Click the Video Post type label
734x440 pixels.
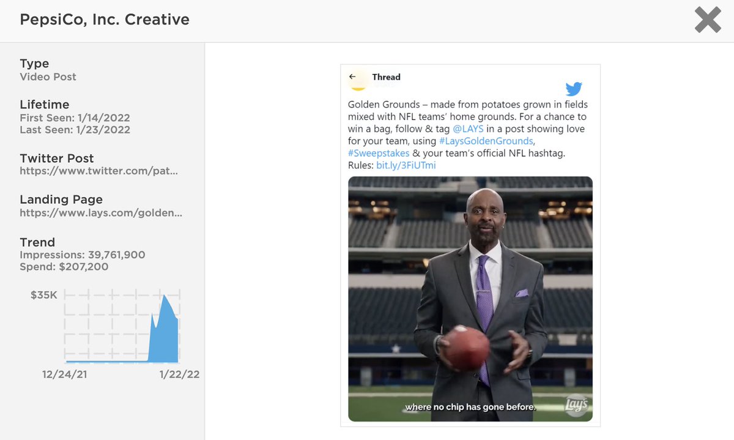click(48, 76)
